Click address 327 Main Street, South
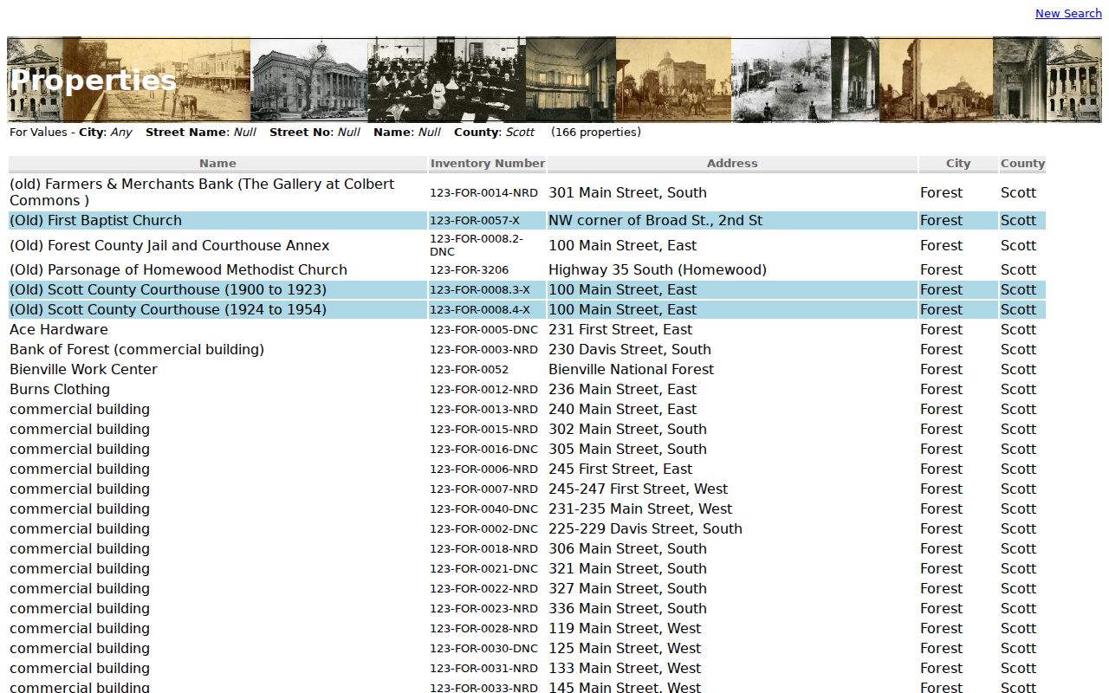 [627, 588]
